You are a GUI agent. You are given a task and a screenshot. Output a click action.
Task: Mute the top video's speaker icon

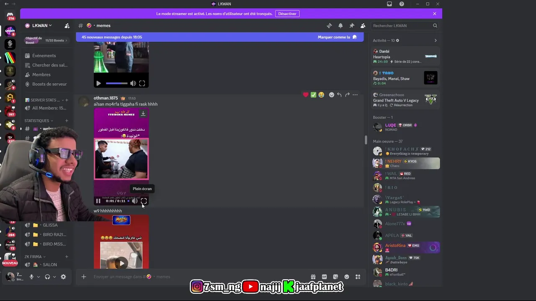(x=133, y=83)
